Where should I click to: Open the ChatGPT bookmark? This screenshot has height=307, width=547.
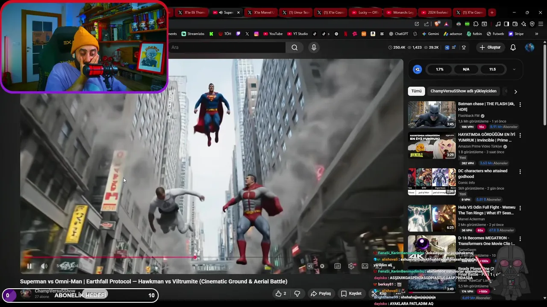(398, 34)
